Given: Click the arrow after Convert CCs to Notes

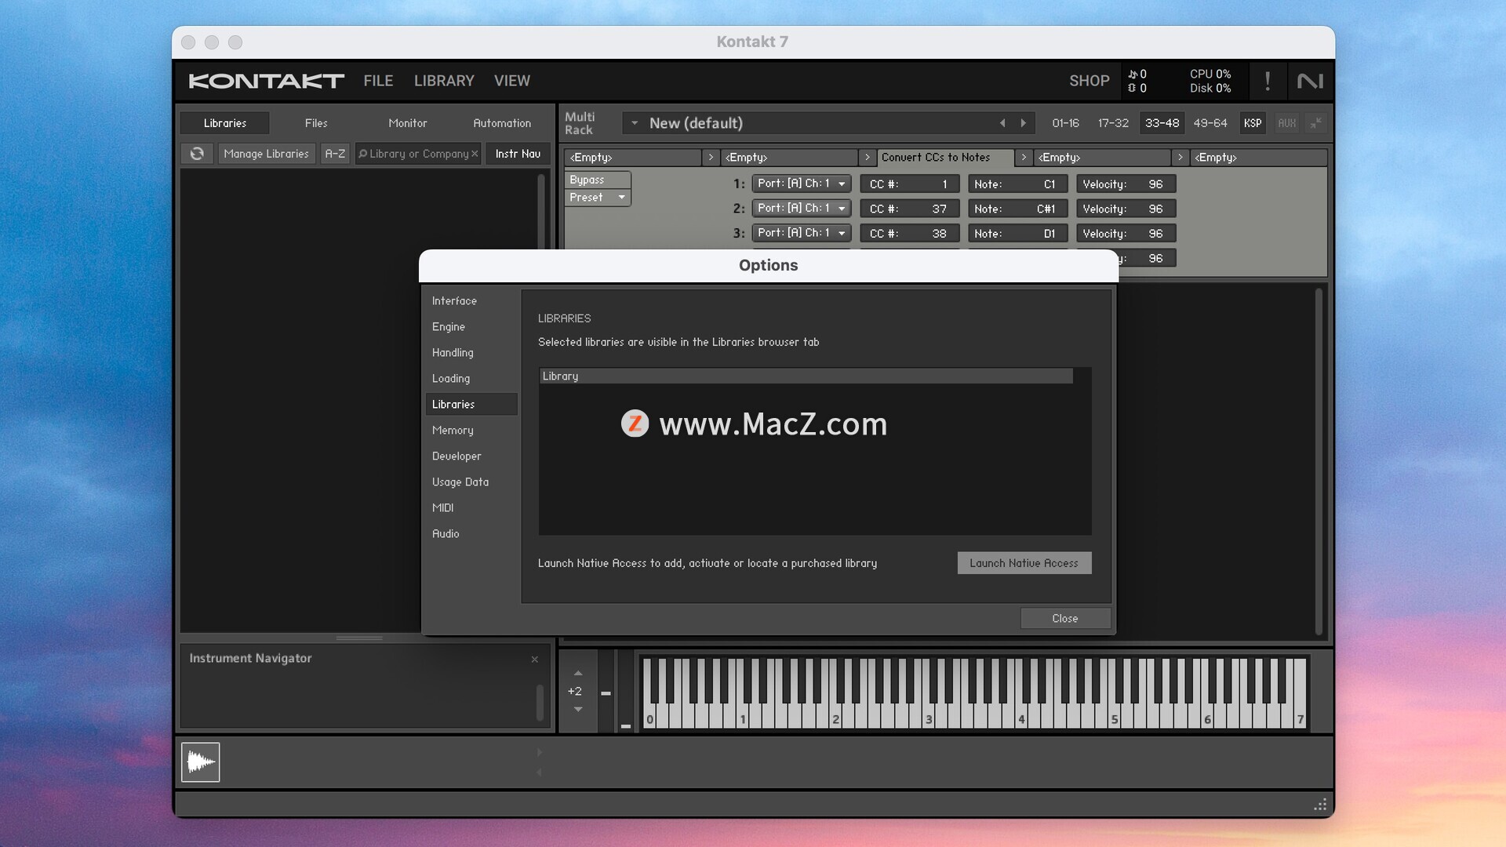Looking at the screenshot, I should tap(1024, 158).
